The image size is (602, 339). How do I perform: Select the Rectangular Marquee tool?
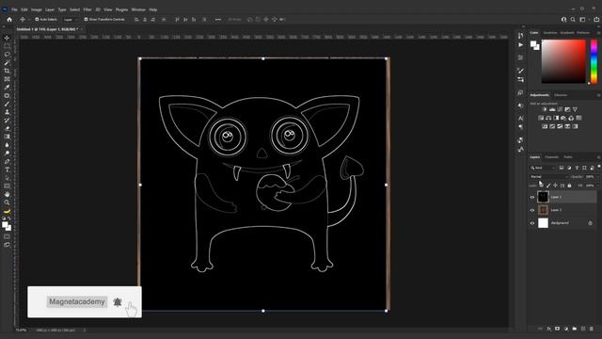7,46
